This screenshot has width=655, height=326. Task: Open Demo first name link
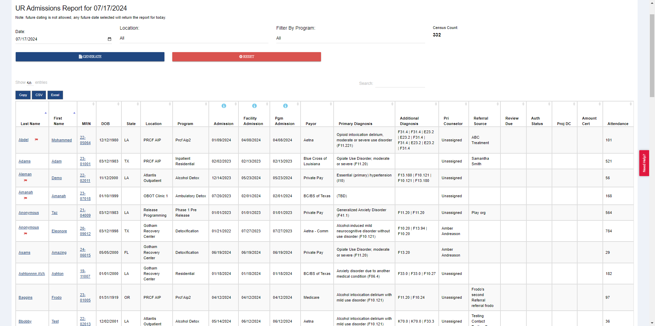[57, 178]
